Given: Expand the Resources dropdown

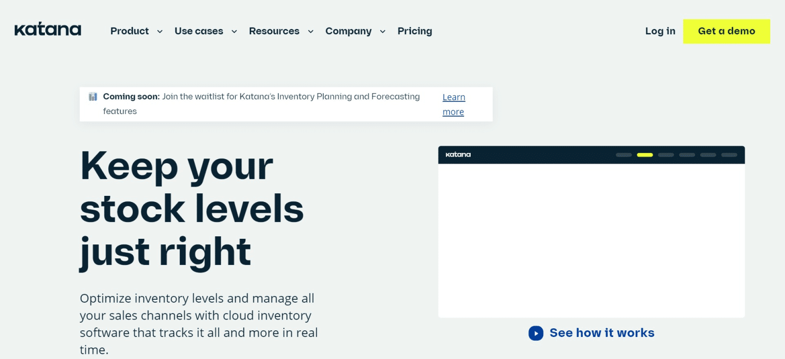Looking at the screenshot, I should [310, 31].
